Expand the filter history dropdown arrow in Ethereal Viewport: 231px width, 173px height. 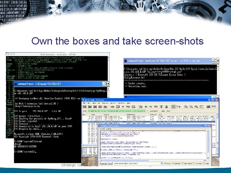[x=147, y=111]
